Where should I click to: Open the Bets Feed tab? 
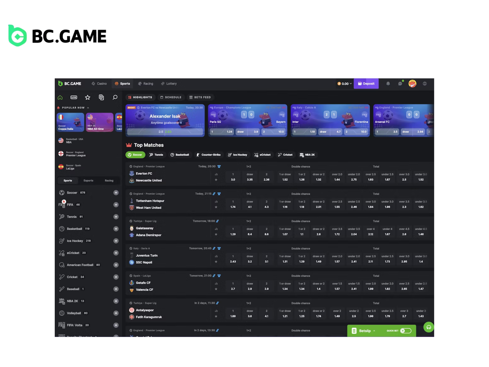(x=200, y=97)
